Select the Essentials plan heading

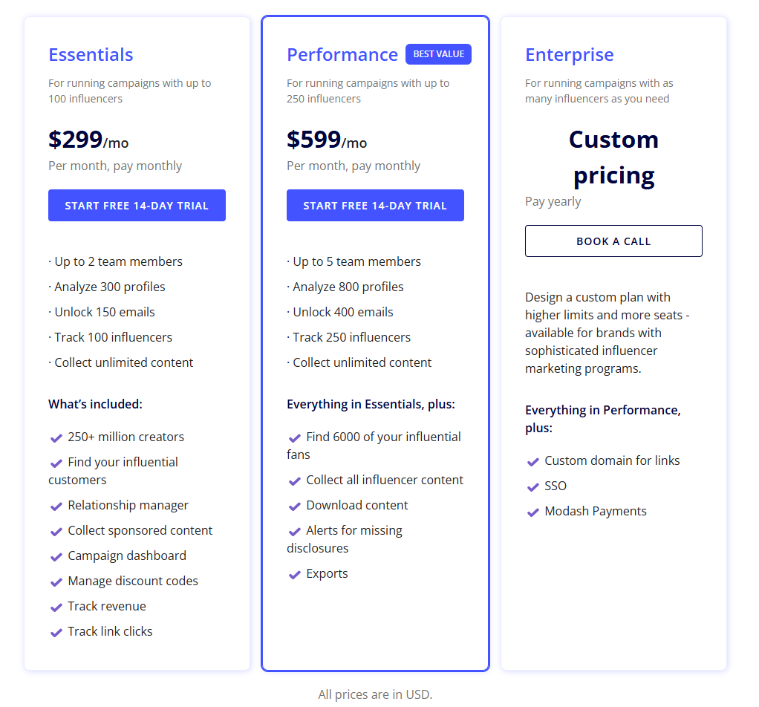click(x=91, y=55)
